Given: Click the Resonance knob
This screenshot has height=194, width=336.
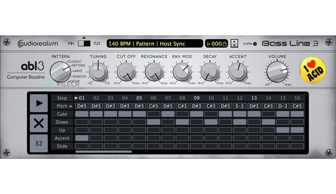Looking at the screenshot, I should tap(154, 72).
